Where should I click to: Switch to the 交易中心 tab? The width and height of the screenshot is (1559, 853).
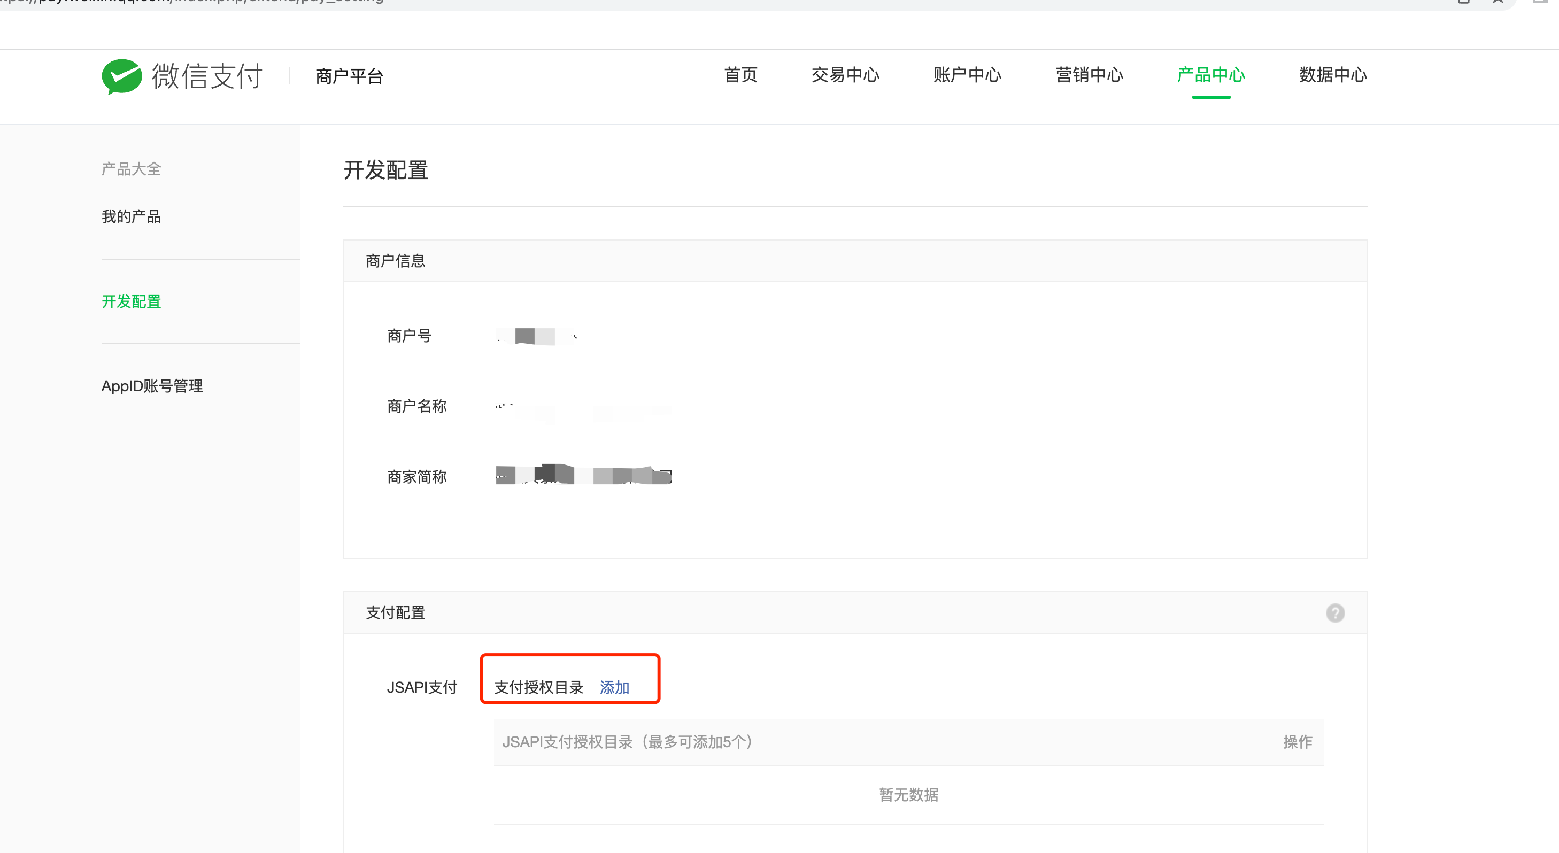click(845, 75)
